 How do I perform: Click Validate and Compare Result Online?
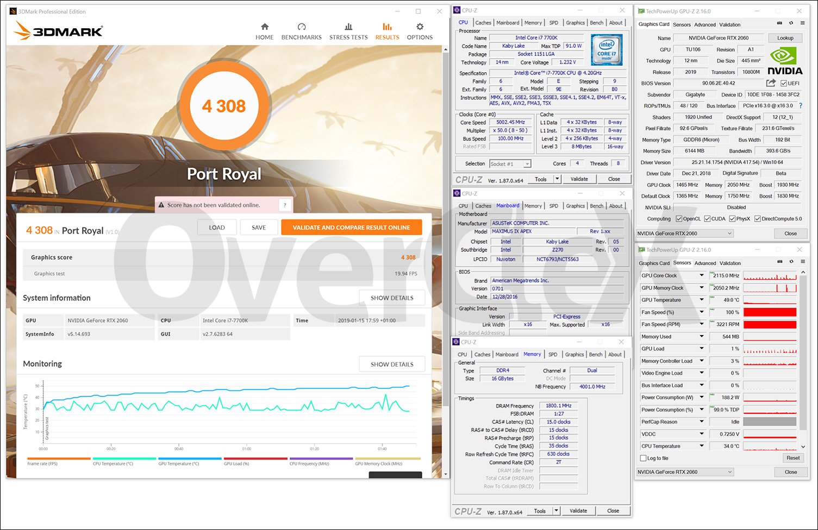(352, 228)
